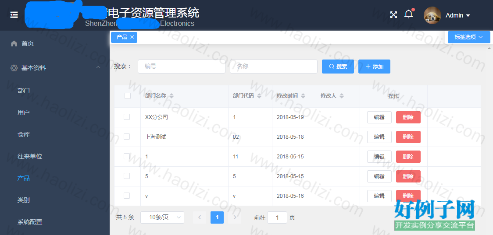Screen dimensions: 493x235
Task: Delete the row named v
Action: point(408,196)
